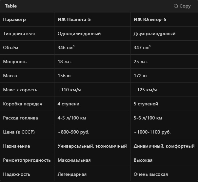
Task: Click the Универсальный, экономичный cell
Action: pos(92,146)
